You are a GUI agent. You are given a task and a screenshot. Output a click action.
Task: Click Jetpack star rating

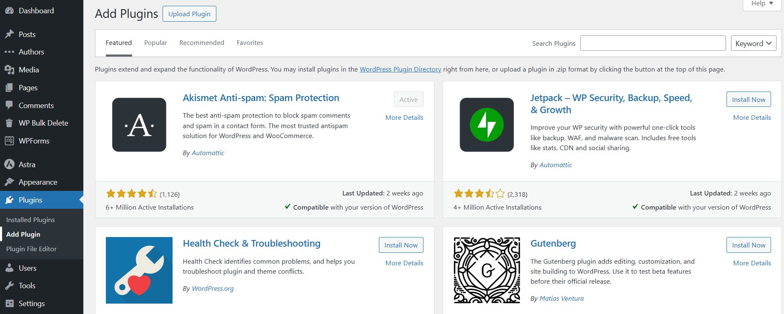tap(479, 194)
